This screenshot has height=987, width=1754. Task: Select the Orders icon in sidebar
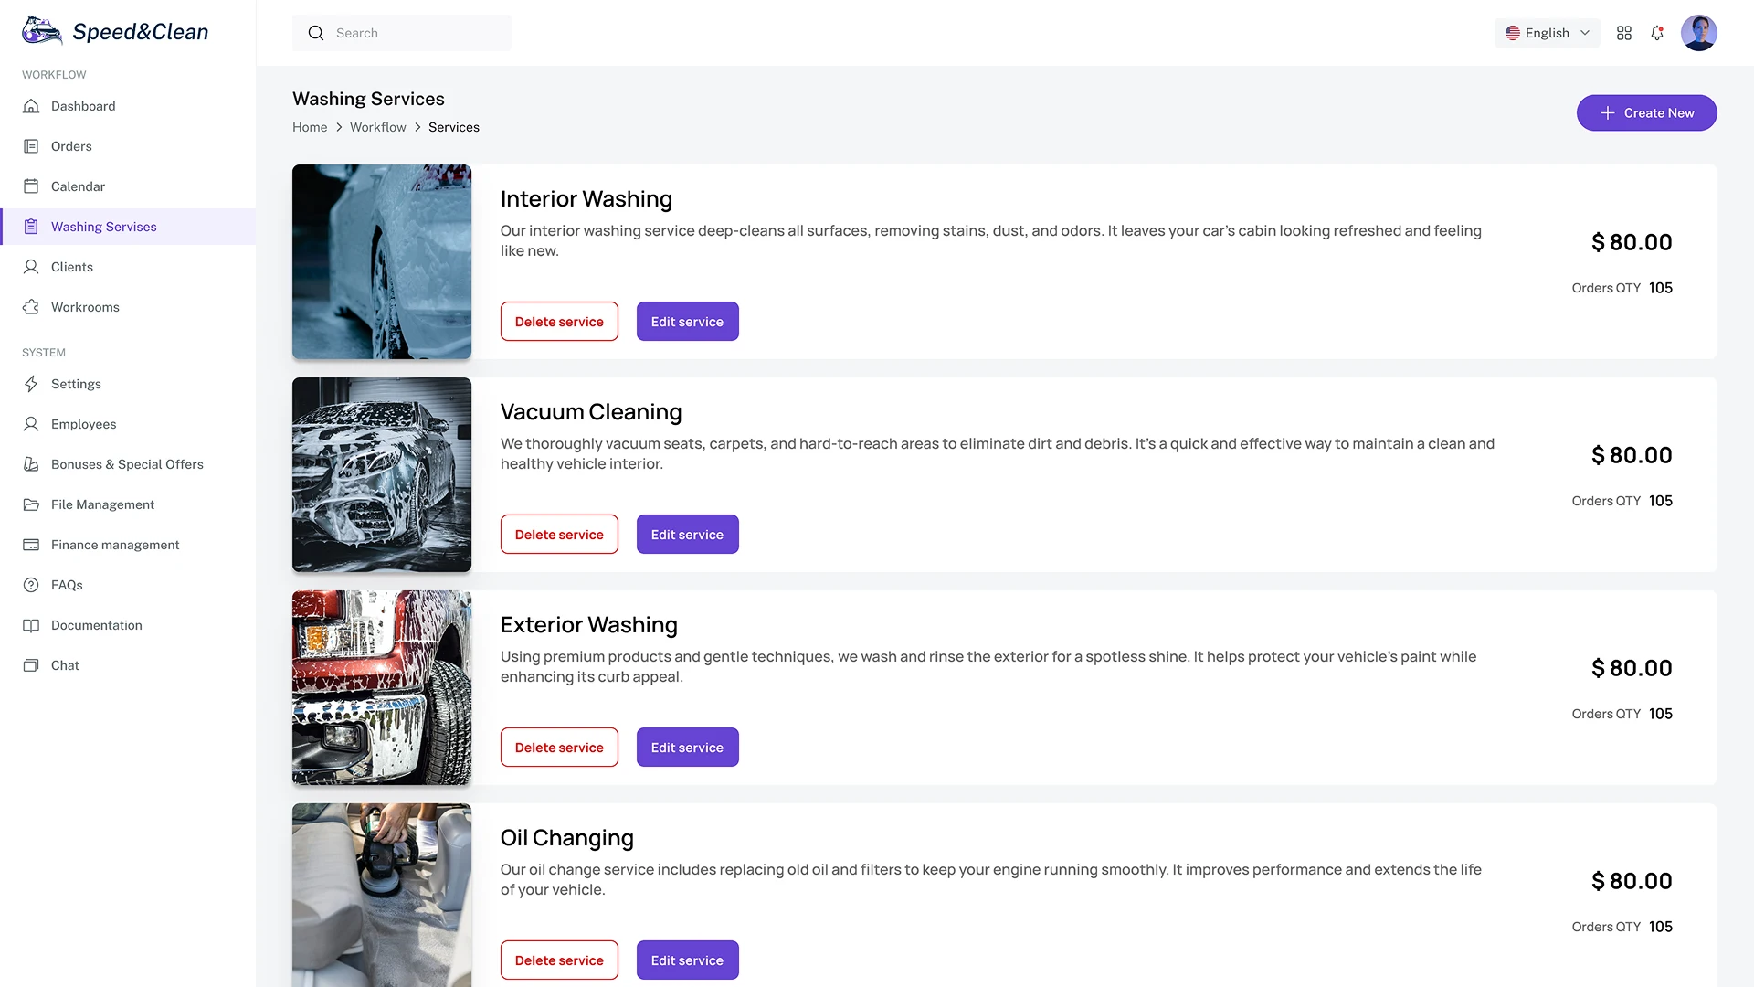click(x=31, y=146)
